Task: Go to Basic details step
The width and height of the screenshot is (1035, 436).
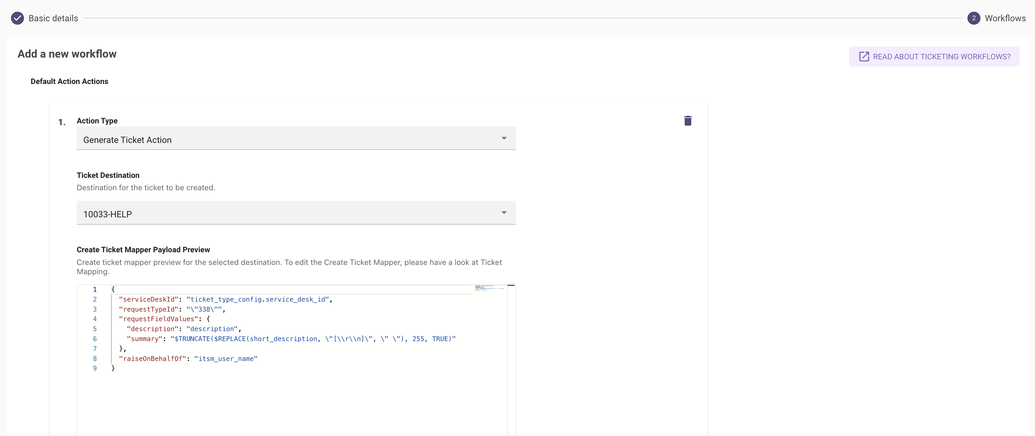Action: (x=53, y=18)
